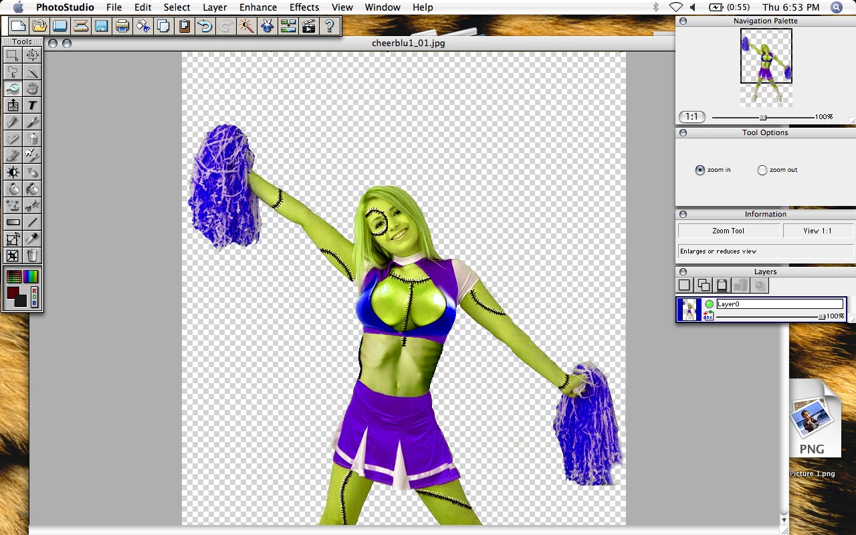
Task: Click the New document toolbar icon
Action: click(x=18, y=26)
